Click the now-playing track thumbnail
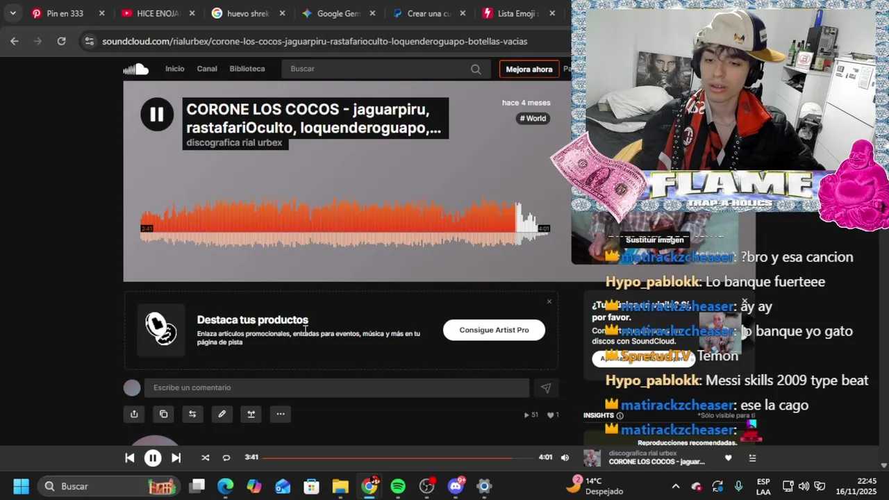 point(592,458)
